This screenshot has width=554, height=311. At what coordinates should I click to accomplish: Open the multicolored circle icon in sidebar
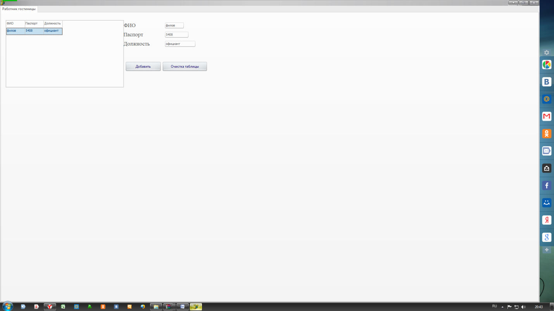547,65
